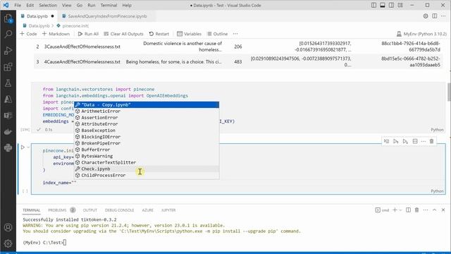
Task: Click Execute Above Cells icon in cell toolbar
Action: [396, 141]
